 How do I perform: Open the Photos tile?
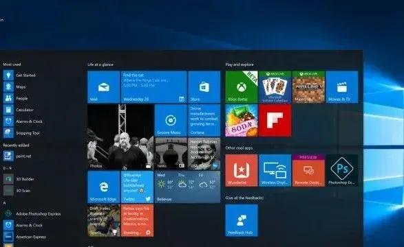coord(120,137)
